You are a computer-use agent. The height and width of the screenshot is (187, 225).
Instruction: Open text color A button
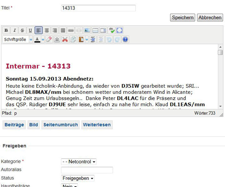click(x=37, y=39)
